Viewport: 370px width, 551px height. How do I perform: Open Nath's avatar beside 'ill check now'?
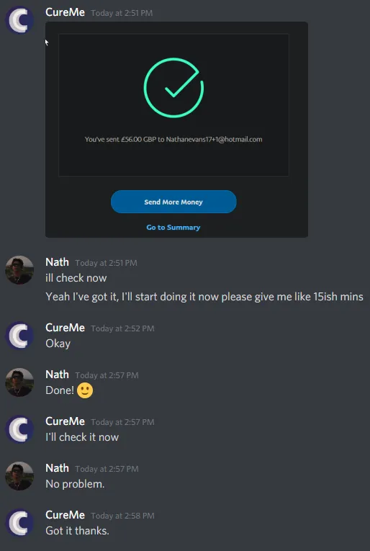(x=19, y=270)
